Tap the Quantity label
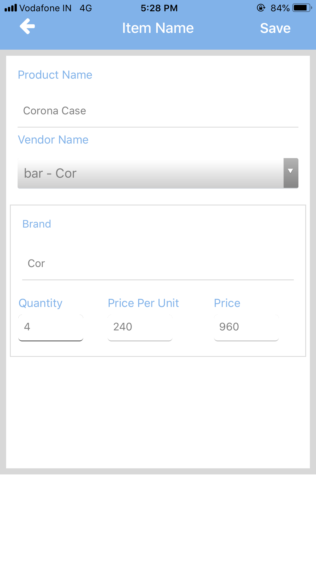 [40, 303]
